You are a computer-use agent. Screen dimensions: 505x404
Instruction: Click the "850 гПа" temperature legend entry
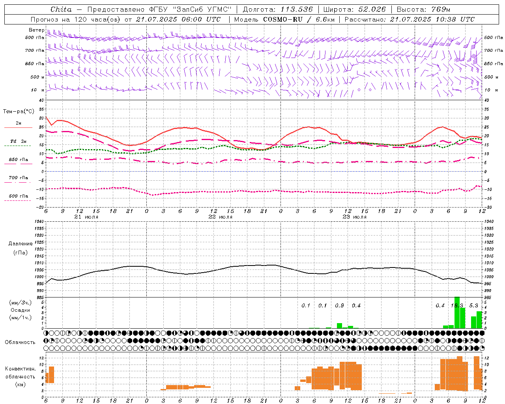[18, 160]
